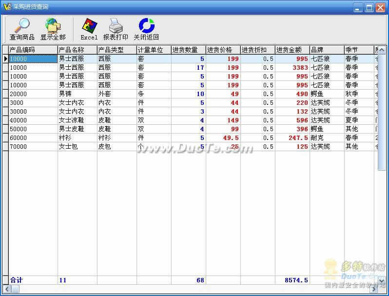Select the 女士凉鞋 row cell
The height and width of the screenshot is (296, 389).
[77, 120]
